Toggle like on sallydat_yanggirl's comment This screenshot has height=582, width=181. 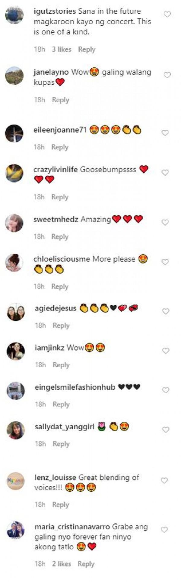[166, 430]
